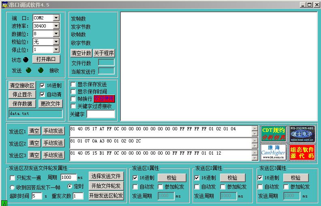The width and height of the screenshot is (321, 206).
Task: Click the black 状态 indicator light
Action: click(x=26, y=59)
